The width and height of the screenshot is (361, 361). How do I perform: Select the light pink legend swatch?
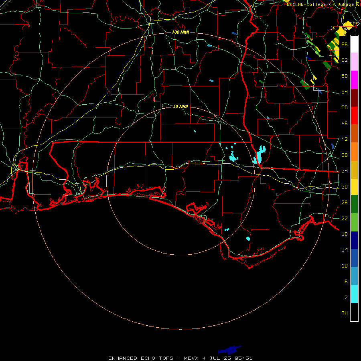pos(354,62)
